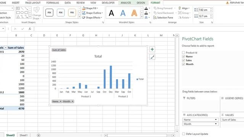The image size is (244, 137).
Task: Click the Text Fill icon
Action: click(146, 8)
